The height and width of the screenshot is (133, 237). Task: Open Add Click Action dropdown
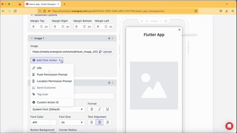[x=47, y=60]
